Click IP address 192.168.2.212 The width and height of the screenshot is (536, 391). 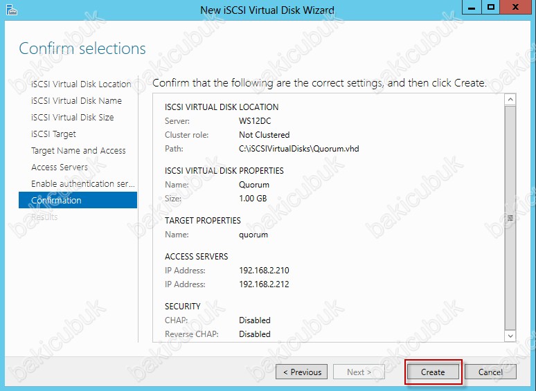[264, 284]
